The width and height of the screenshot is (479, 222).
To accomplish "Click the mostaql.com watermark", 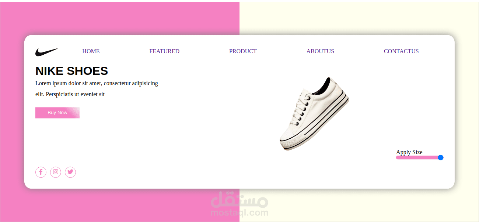I will 239,204.
